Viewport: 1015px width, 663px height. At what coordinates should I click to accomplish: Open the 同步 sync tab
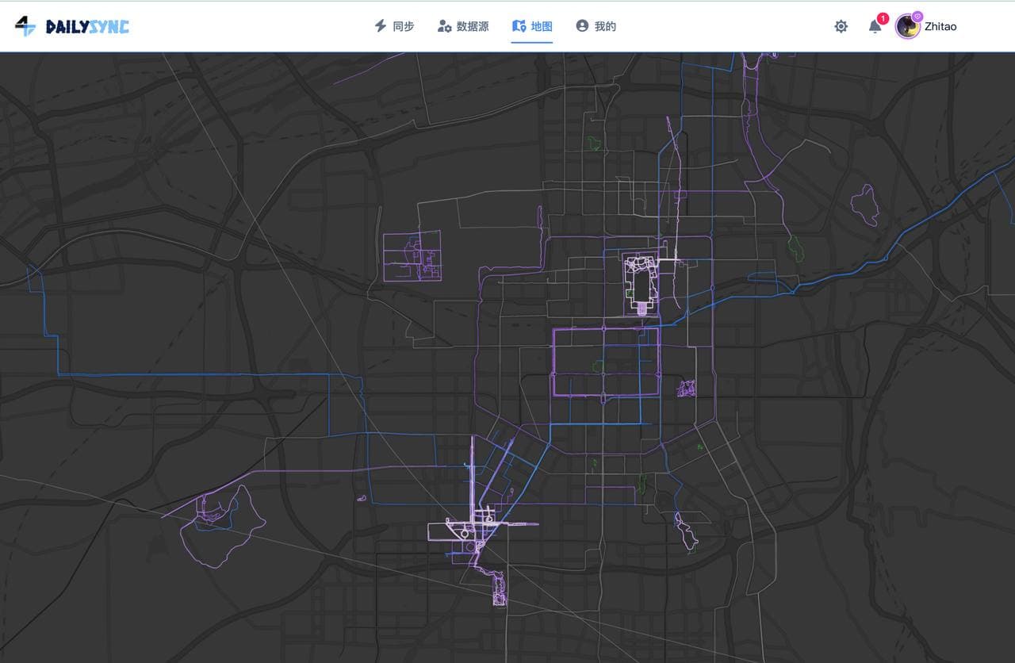tap(394, 26)
